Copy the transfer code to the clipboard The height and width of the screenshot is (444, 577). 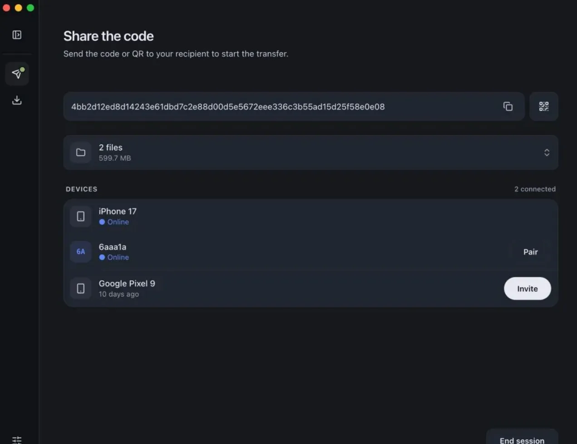coord(508,106)
